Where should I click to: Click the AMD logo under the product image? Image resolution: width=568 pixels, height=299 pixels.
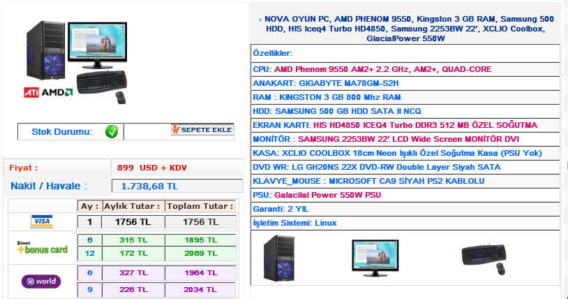[x=57, y=92]
